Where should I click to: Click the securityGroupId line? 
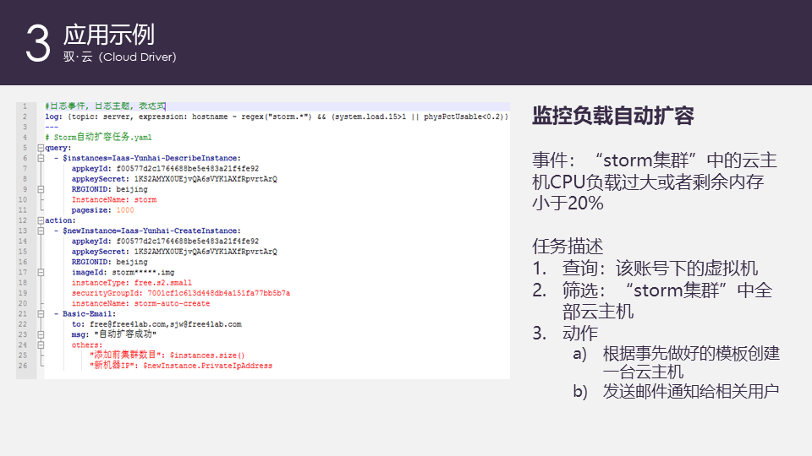181,293
